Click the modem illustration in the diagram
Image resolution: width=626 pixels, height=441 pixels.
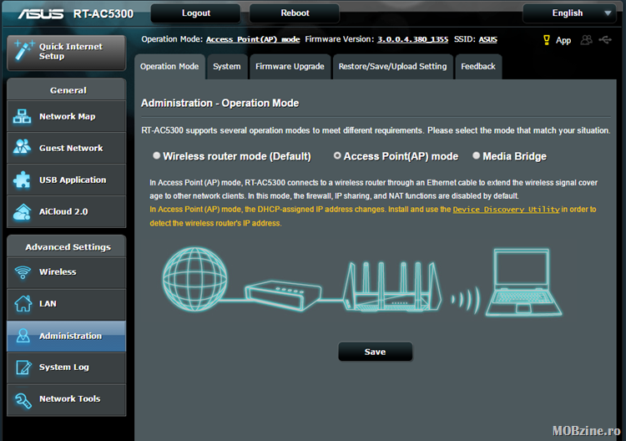point(283,295)
